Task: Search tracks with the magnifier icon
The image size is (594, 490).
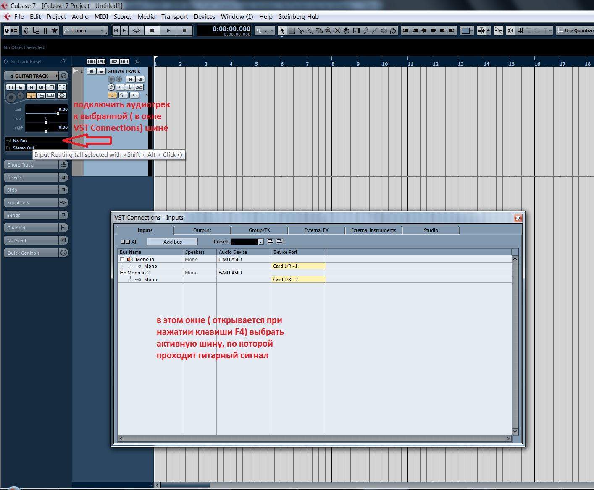Action: point(137,62)
